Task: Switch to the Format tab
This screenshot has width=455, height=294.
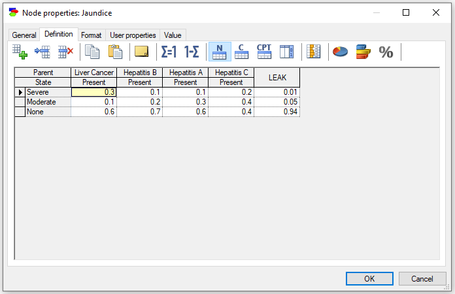Action: click(92, 35)
